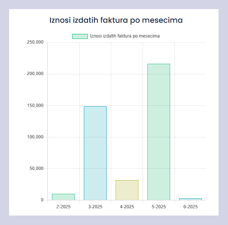This screenshot has height=225, width=228.
Task: Select the 3-2025 blue bar
Action: pos(95,153)
